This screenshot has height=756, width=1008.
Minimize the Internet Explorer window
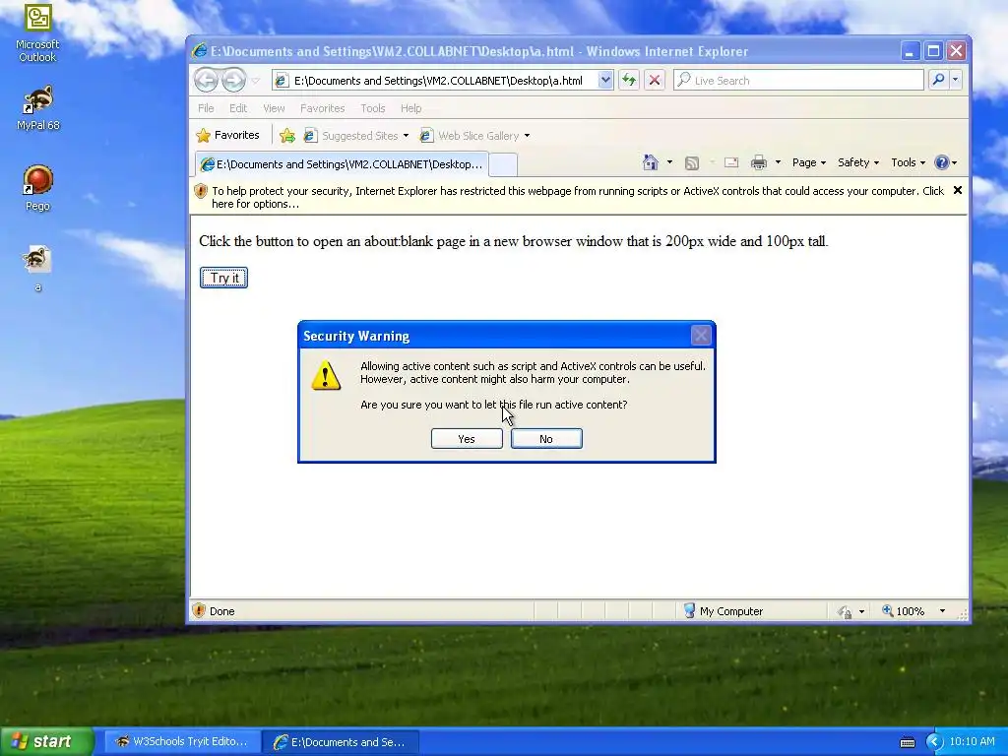click(910, 51)
